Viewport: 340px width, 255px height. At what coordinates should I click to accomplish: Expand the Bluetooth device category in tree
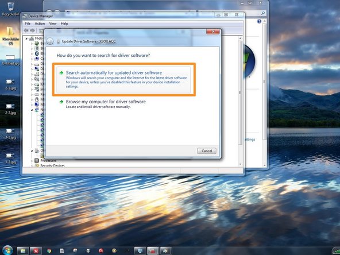pyautogui.click(x=32, y=53)
